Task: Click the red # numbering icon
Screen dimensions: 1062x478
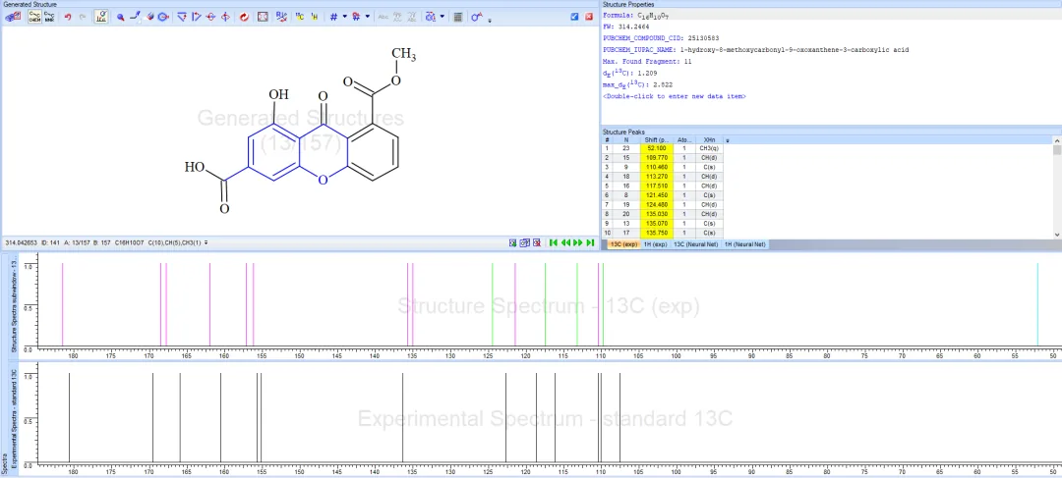Action: 356,17
